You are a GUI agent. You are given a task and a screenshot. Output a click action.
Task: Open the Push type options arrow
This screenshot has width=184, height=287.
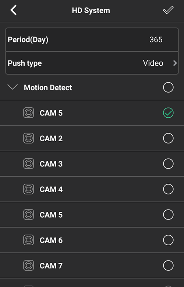coord(175,63)
